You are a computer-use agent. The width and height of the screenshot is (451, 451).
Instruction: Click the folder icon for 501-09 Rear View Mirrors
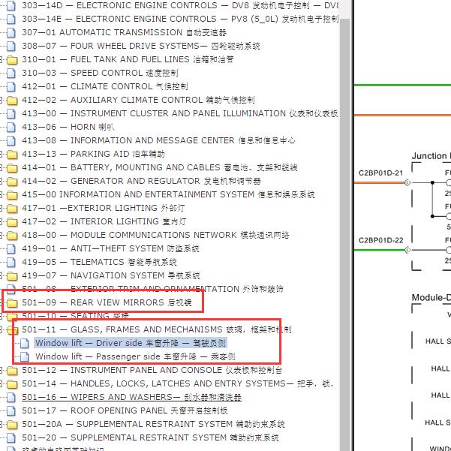[12, 303]
